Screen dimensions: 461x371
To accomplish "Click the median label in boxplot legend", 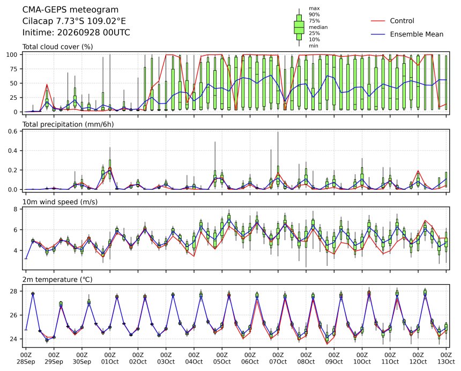I will [318, 27].
